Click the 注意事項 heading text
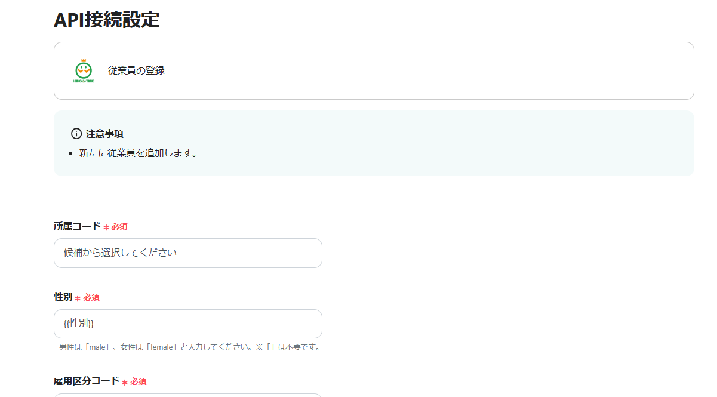 pyautogui.click(x=104, y=134)
